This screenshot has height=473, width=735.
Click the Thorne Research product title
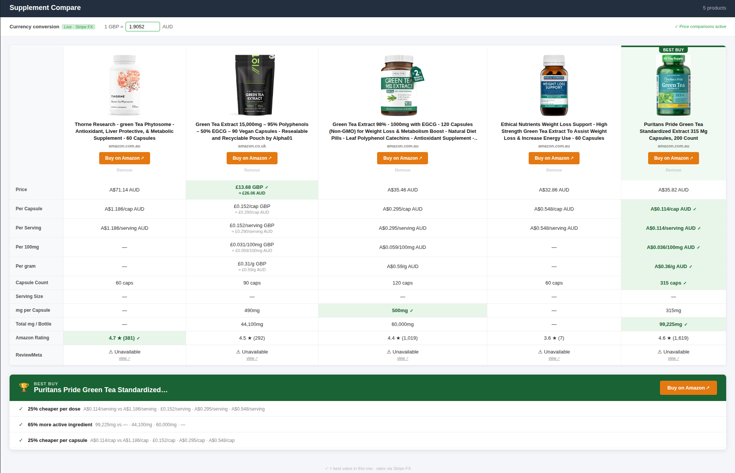point(124,131)
